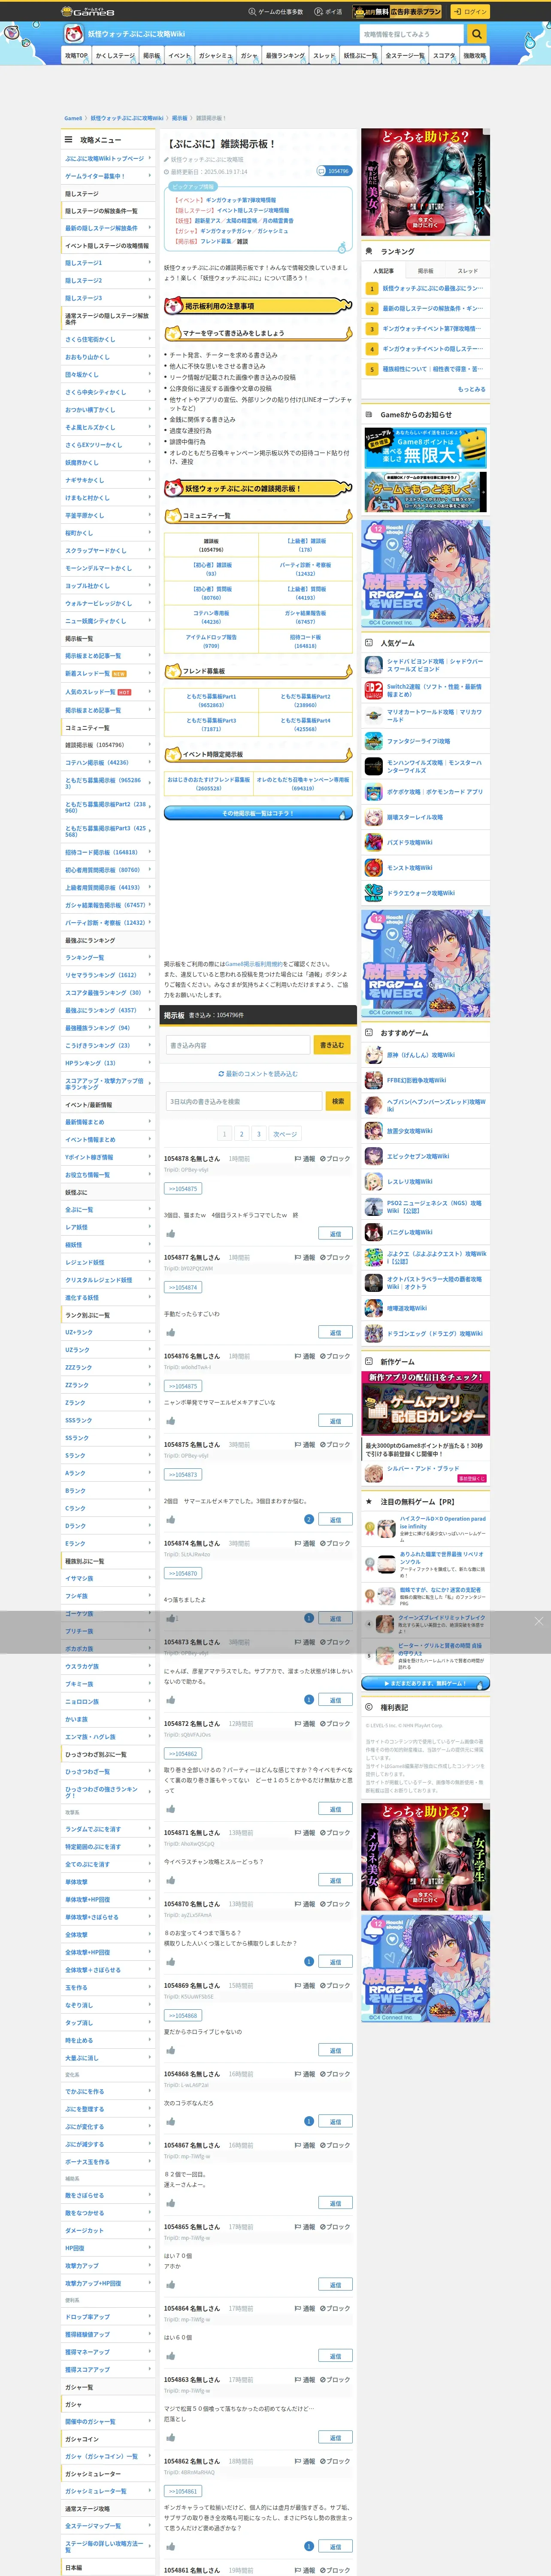The height and width of the screenshot is (2576, 551).
Task: Click the comment count bubble 1054796
Action: click(x=334, y=171)
